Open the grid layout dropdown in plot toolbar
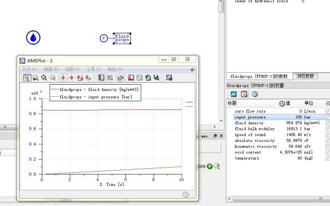The width and height of the screenshot is (330, 206). [110, 78]
